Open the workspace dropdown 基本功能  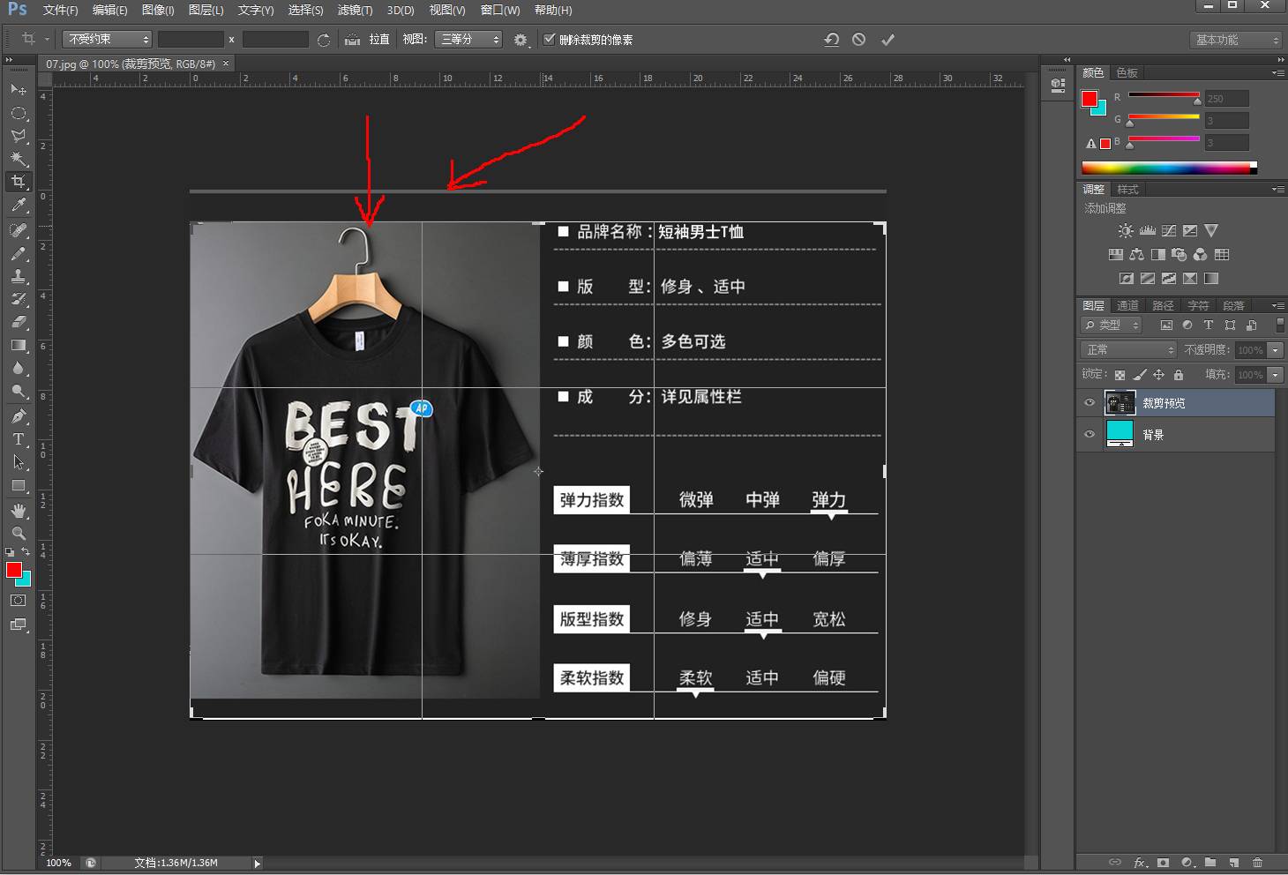1235,40
